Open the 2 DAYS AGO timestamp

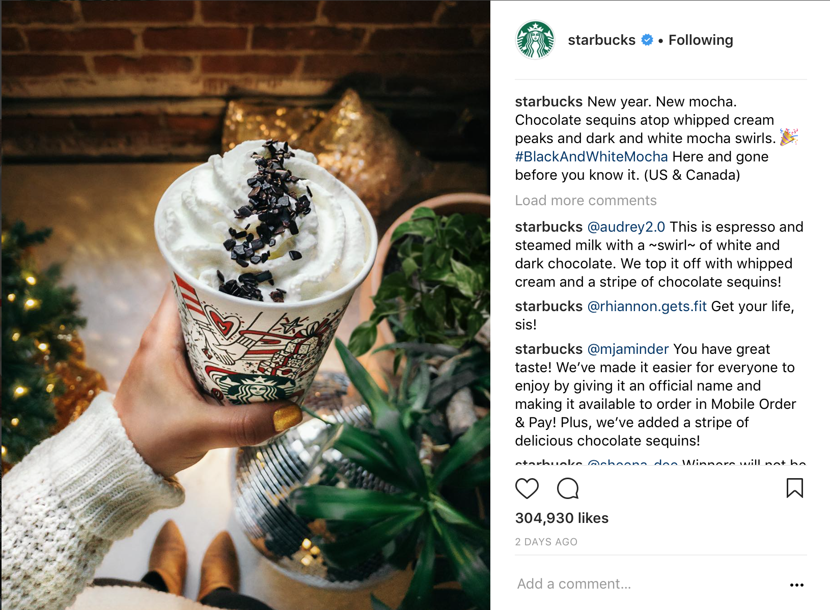coord(546,542)
